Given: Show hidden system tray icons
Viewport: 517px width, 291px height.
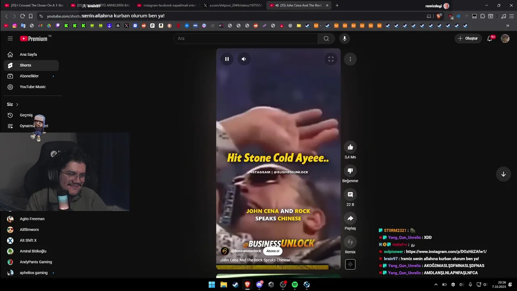Looking at the screenshot, I should (435, 285).
